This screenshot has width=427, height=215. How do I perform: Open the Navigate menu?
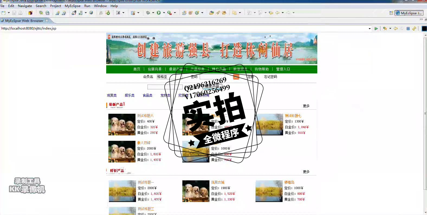pyautogui.click(x=25, y=6)
